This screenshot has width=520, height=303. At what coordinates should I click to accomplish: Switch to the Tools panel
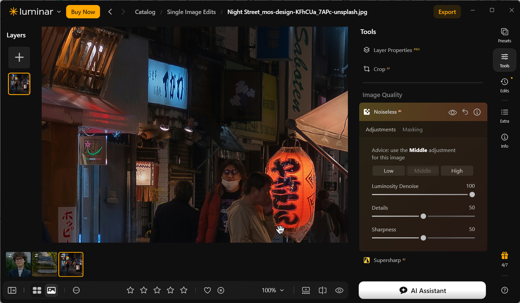(504, 60)
